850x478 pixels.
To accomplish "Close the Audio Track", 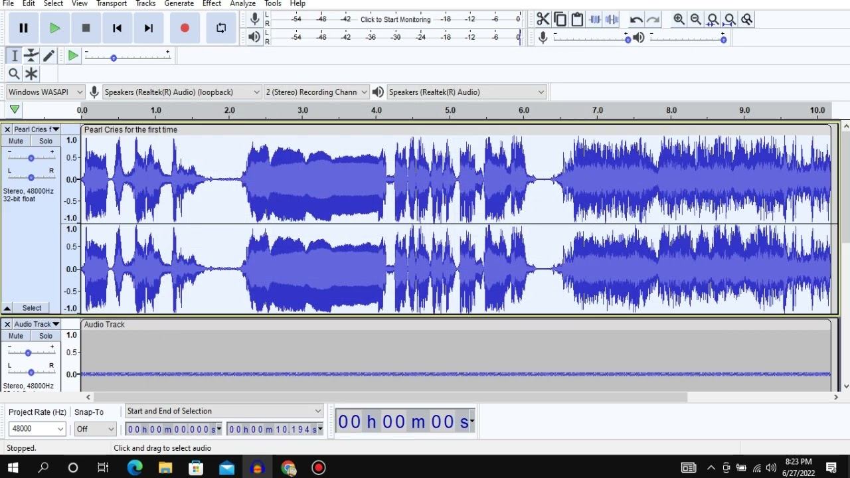I will [7, 324].
